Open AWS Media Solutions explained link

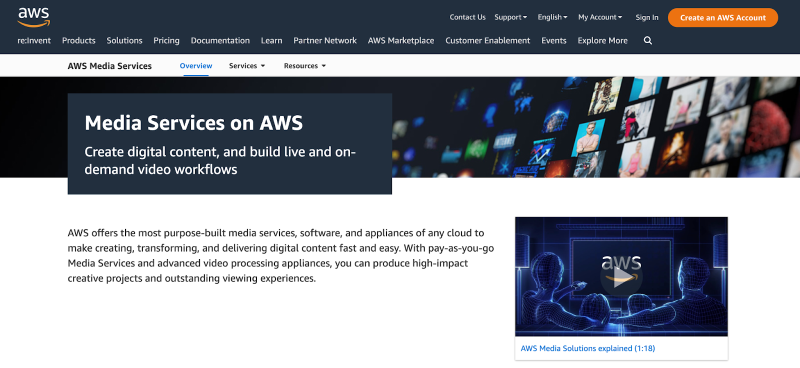point(587,348)
